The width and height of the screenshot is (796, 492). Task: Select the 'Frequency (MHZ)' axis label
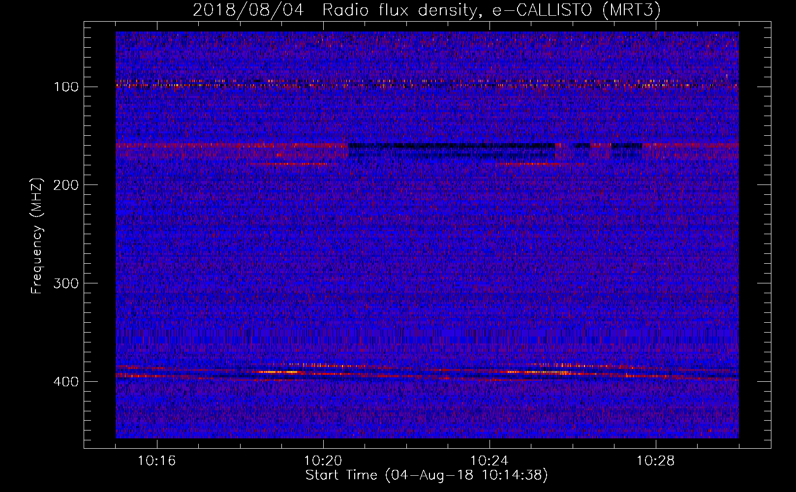pyautogui.click(x=37, y=236)
